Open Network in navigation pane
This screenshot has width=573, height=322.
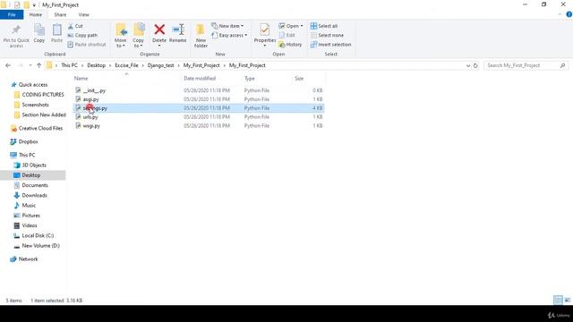click(28, 259)
